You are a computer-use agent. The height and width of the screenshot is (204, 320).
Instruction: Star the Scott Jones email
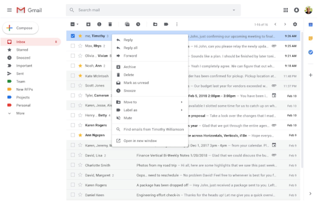click(80, 85)
